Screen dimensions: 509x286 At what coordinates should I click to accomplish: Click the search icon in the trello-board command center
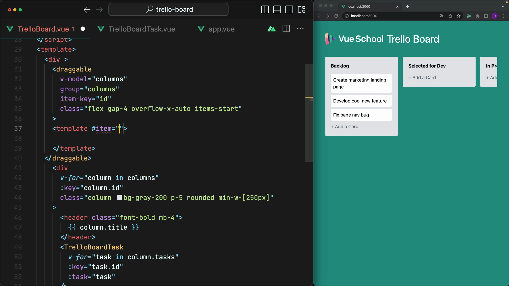point(150,10)
